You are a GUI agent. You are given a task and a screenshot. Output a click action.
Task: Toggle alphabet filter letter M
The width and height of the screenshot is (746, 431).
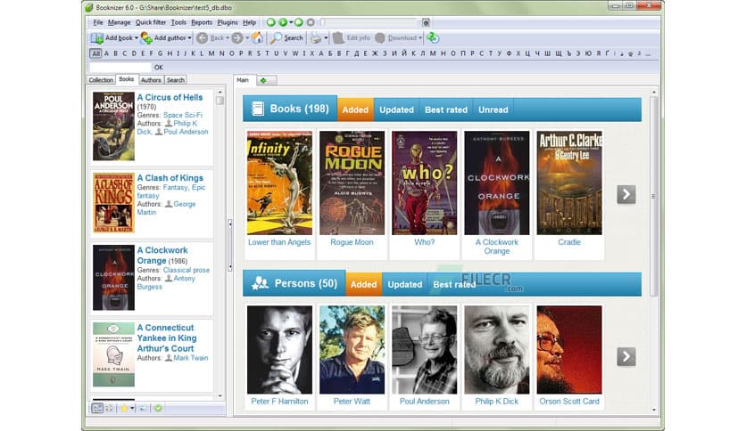(211, 53)
